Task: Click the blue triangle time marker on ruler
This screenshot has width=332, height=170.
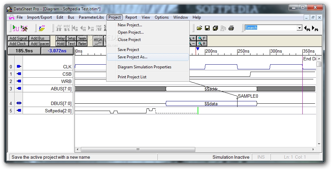Action: tap(198, 49)
